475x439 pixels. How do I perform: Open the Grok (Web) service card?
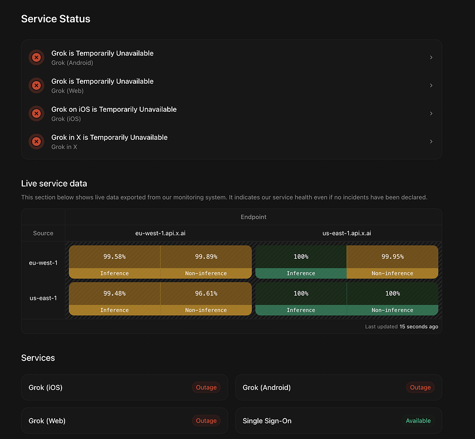click(x=124, y=420)
